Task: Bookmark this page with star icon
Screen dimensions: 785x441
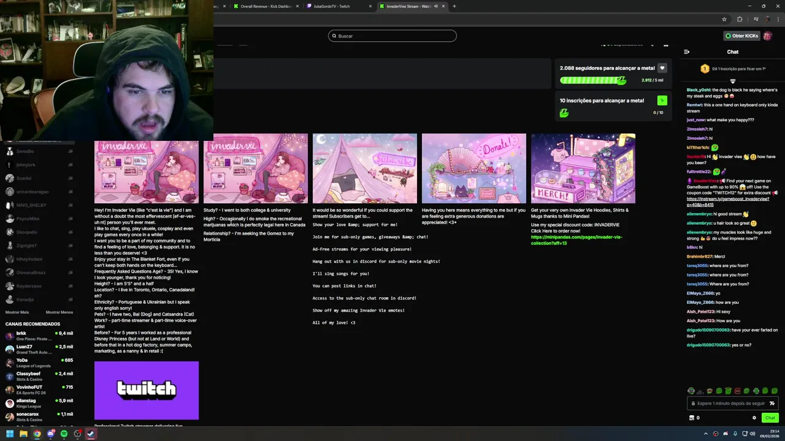Action: point(724,19)
